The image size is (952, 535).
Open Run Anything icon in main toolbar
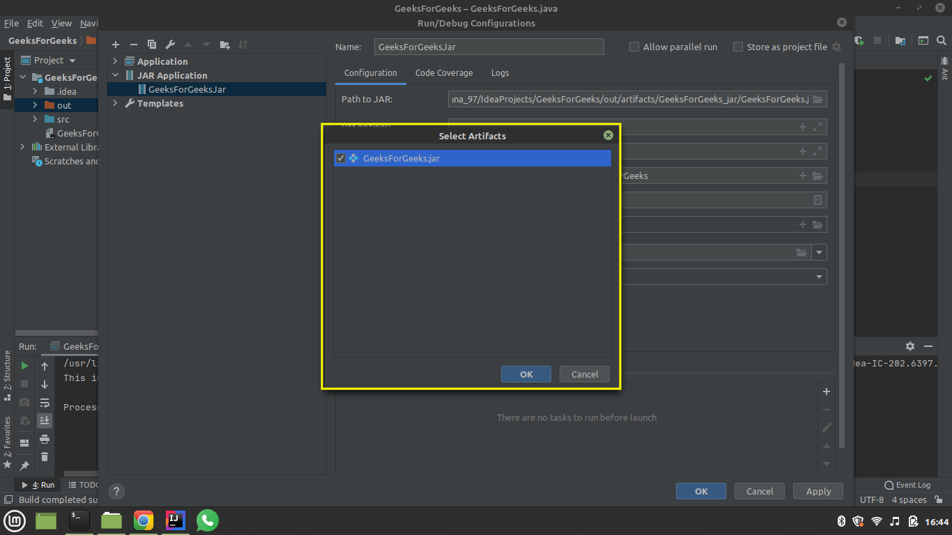(x=923, y=40)
